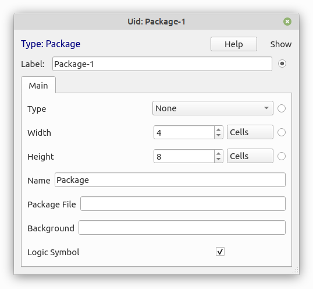Screen dimensions: 313x289
Task: Click the Width value field
Action: pos(184,132)
